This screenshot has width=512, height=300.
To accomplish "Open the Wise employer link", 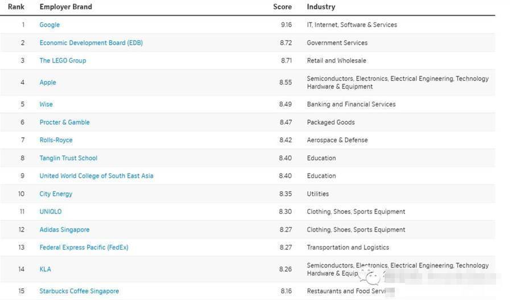I will pos(46,104).
